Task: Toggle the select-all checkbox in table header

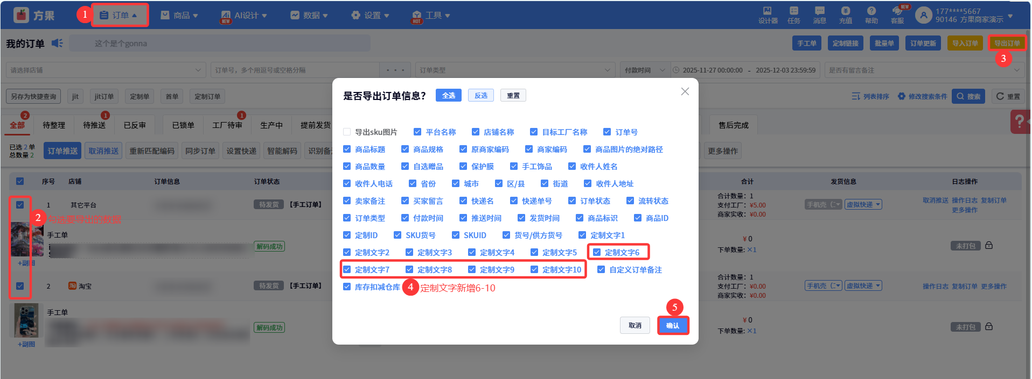Action: point(20,181)
